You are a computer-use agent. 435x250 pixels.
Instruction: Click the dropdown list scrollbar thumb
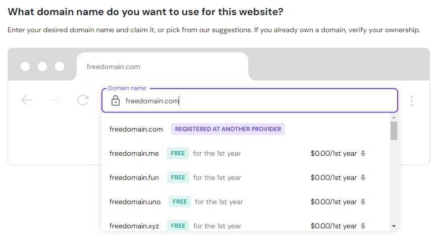394,130
